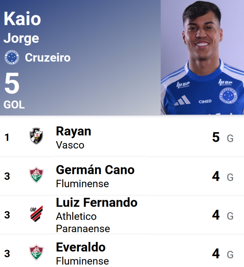Open Kaio Jorge's player photo
Viewport: 244px width, 267px height.
202,57
